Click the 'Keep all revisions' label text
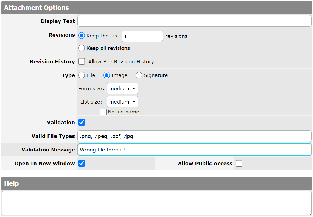Screen dimensions: 313x217 tap(108, 48)
